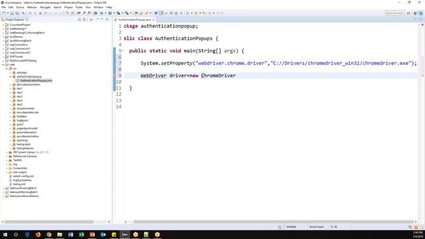Select the parameterization package
This screenshot has height=239, width=425.
click(x=27, y=133)
